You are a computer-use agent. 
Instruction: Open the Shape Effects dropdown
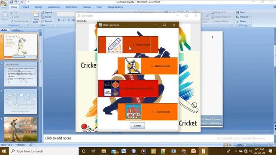pos(221,21)
